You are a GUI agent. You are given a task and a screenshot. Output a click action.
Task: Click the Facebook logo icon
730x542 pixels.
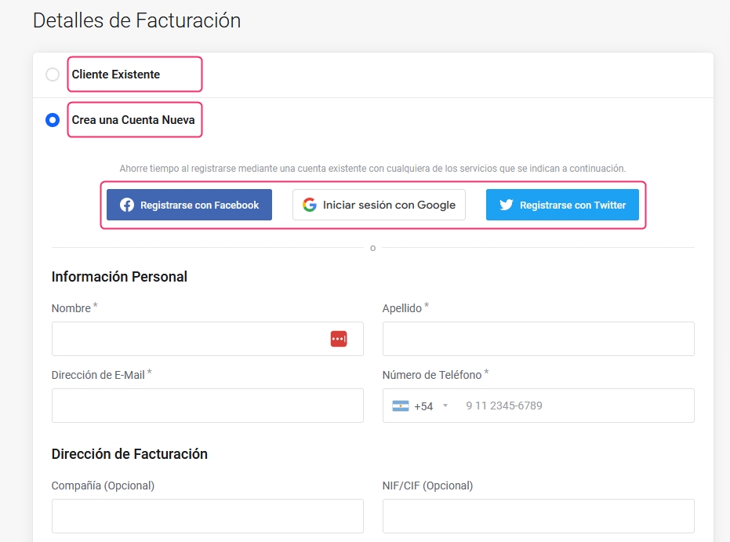(x=127, y=205)
